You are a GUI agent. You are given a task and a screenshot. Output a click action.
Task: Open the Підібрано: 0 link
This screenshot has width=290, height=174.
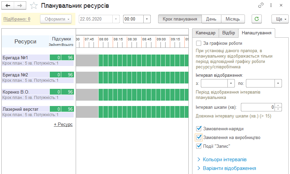pos(17,19)
